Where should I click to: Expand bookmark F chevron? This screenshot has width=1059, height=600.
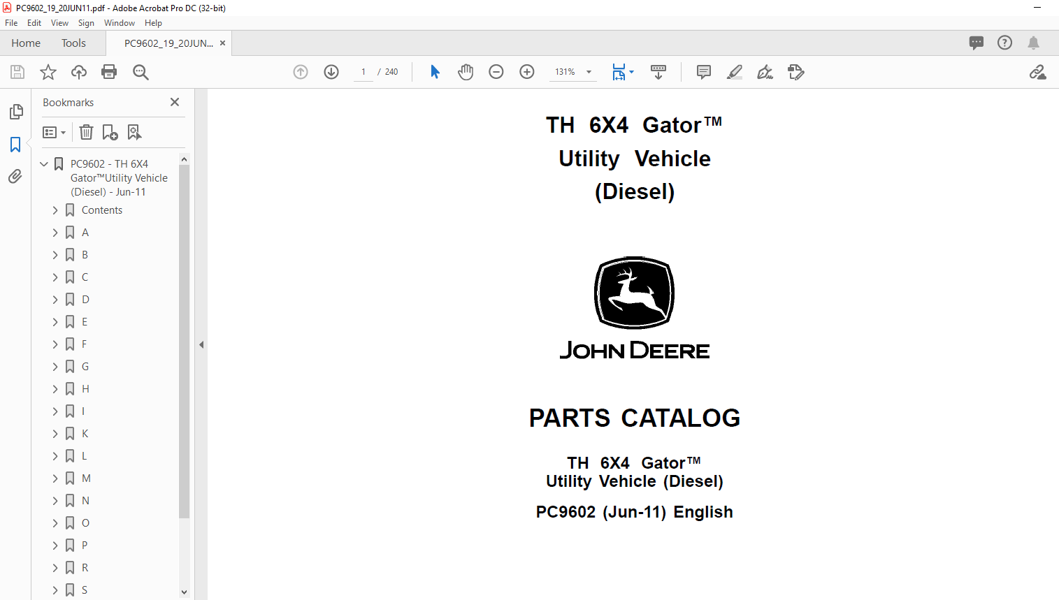[x=55, y=344]
